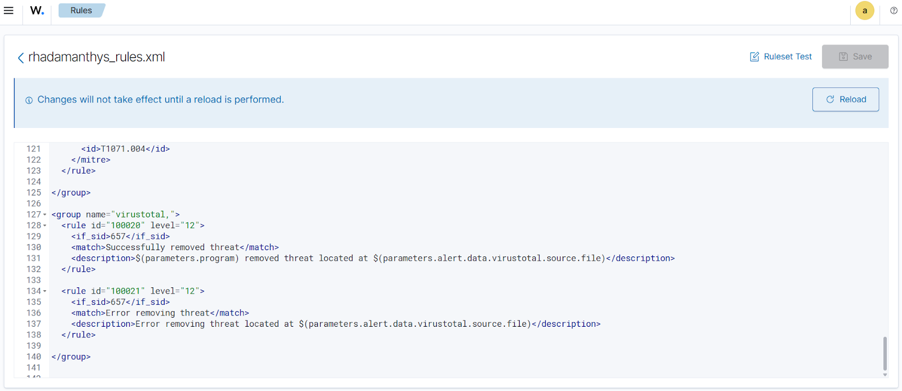Click the editor's vertical scrollbar thumb
This screenshot has height=391, width=902.
pos(885,353)
